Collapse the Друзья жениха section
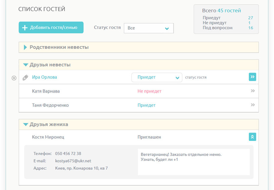The height and width of the screenshot is (190, 274). (26, 124)
